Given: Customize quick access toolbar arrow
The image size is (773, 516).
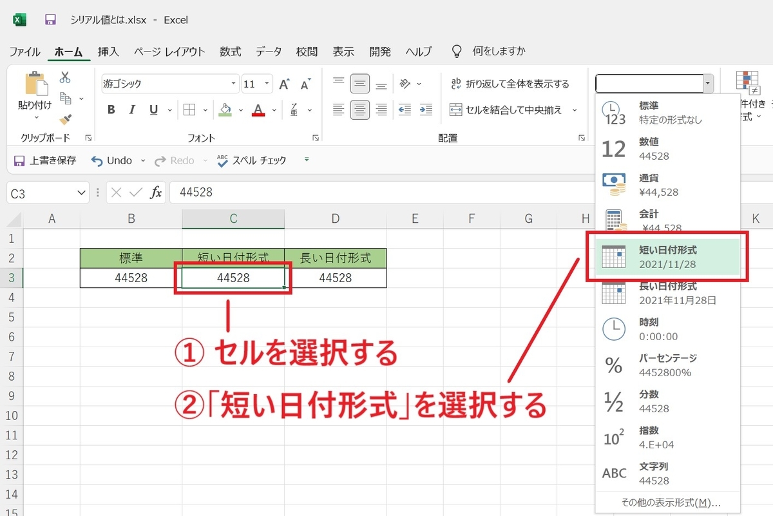Looking at the screenshot, I should [307, 160].
